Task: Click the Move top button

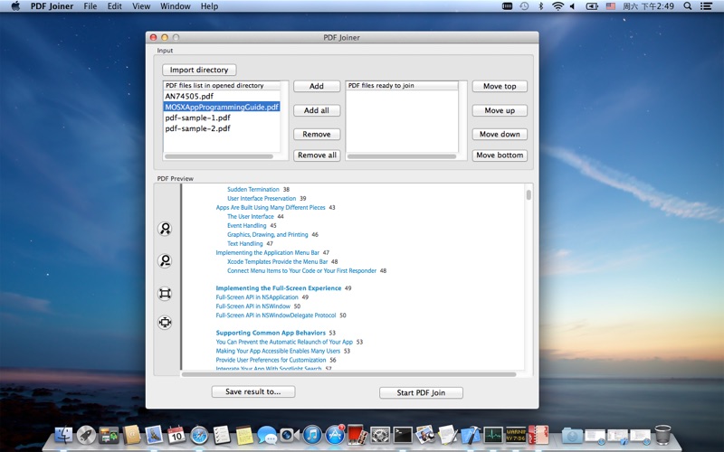Action: [500, 86]
